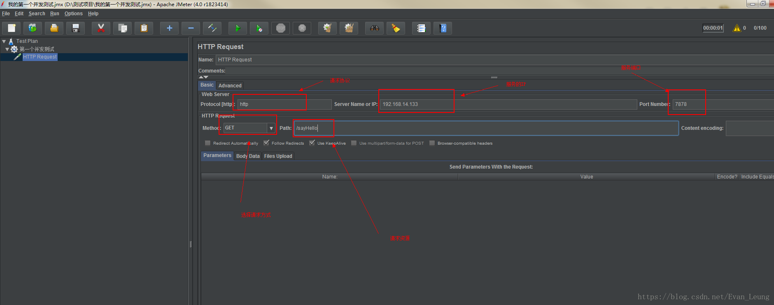This screenshot has height=305, width=774.
Task: Toggle the Follow Redirects checkbox
Action: (x=266, y=143)
